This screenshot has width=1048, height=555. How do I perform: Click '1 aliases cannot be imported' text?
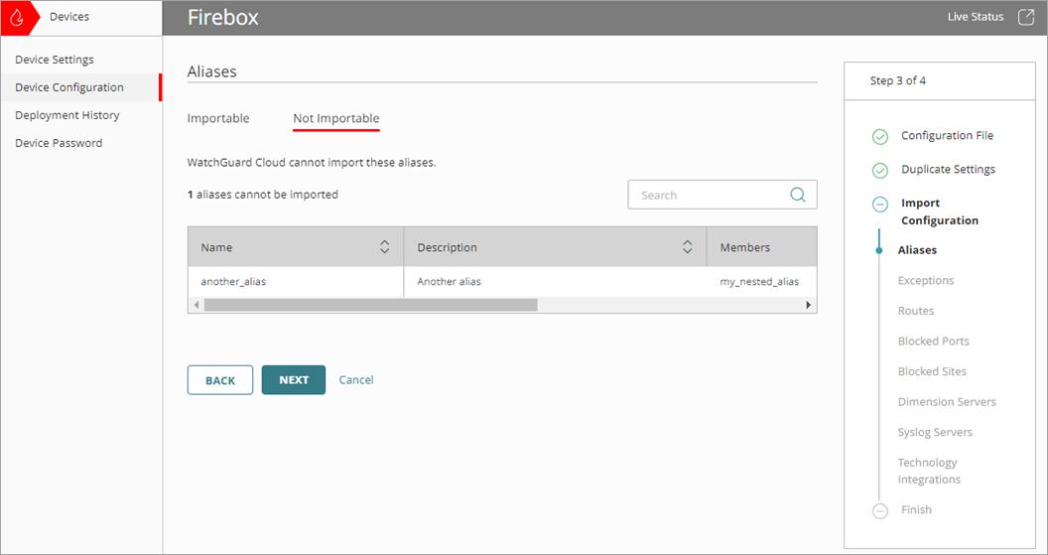[263, 195]
